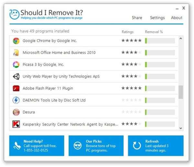Click the Desura program icon
The height and width of the screenshot is (167, 194).
(x=16, y=112)
